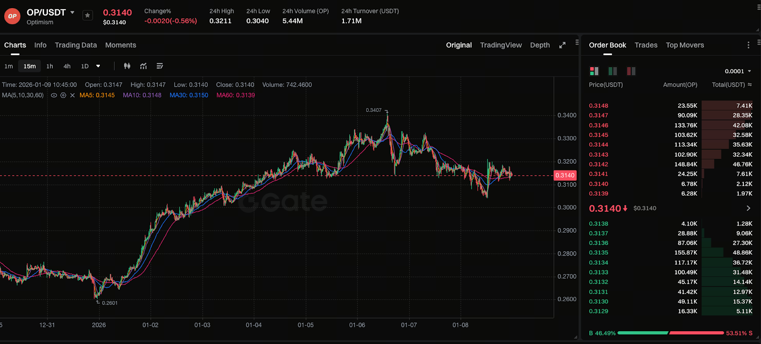Image resolution: width=761 pixels, height=344 pixels.
Task: Click the buy/sell ratio bar
Action: (x=671, y=333)
